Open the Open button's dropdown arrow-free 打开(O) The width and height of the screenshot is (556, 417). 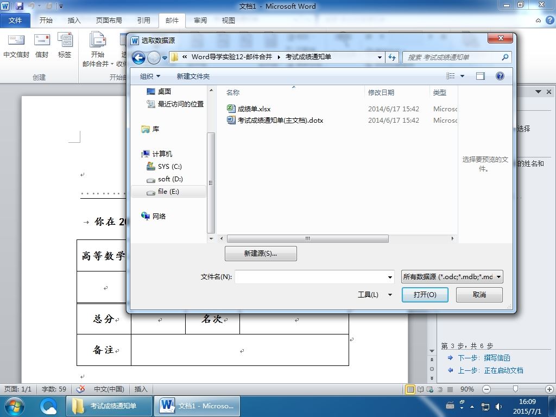coord(425,295)
